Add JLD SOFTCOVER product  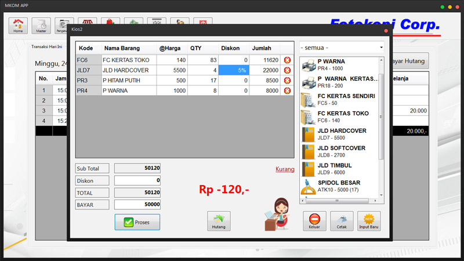(339, 151)
